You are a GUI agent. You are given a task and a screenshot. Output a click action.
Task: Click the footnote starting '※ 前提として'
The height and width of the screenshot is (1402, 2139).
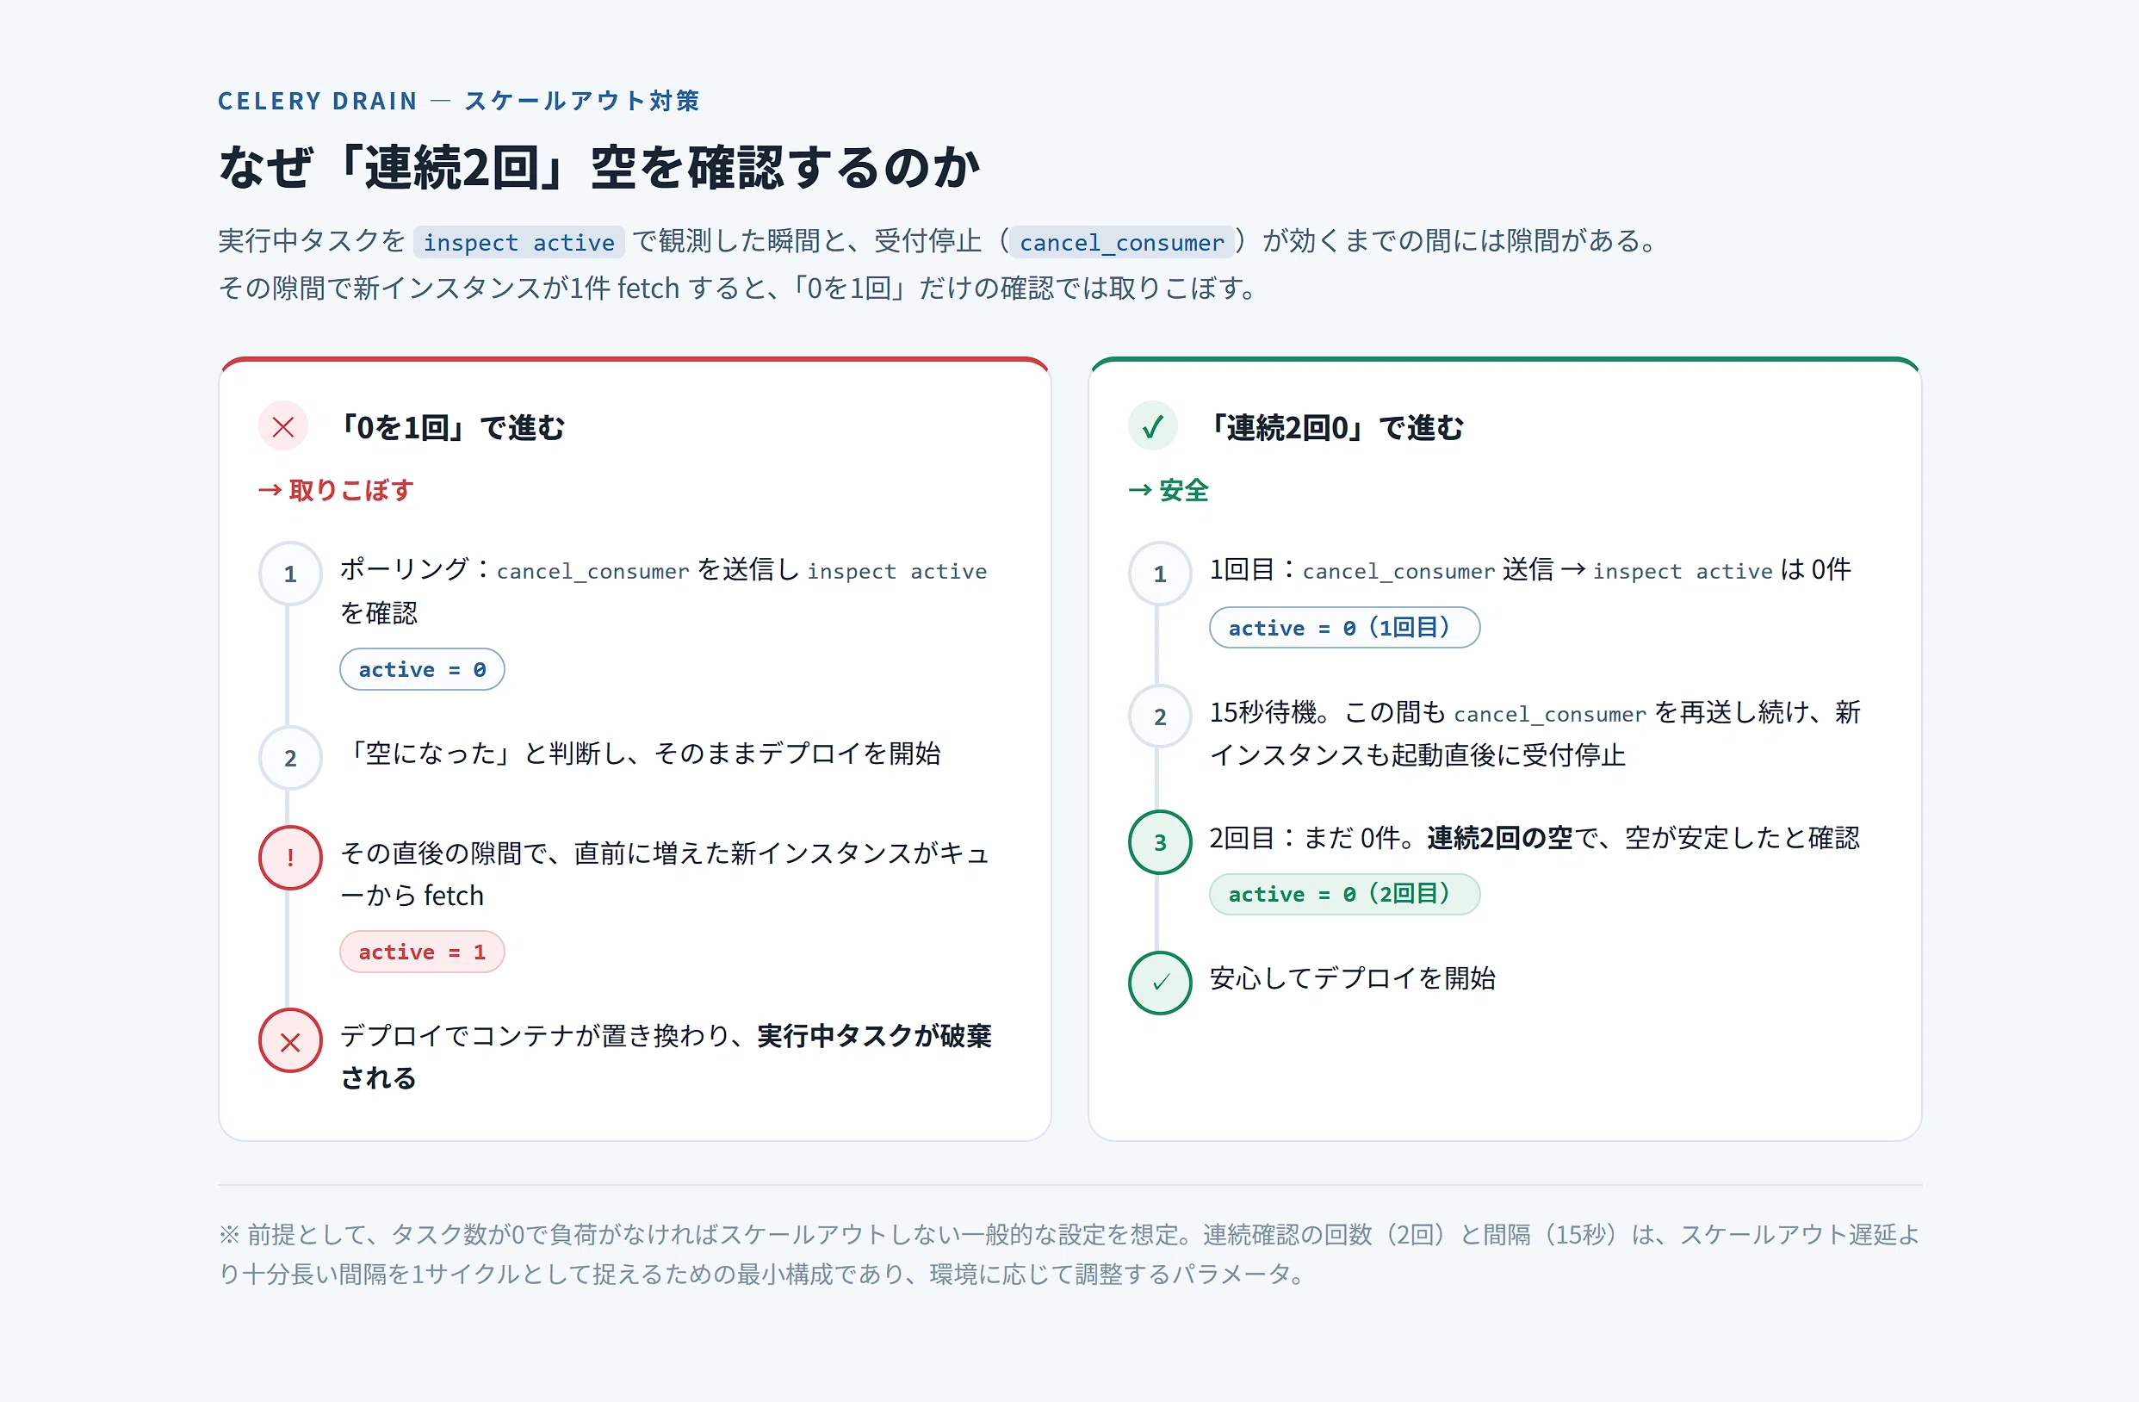[x=1069, y=1254]
